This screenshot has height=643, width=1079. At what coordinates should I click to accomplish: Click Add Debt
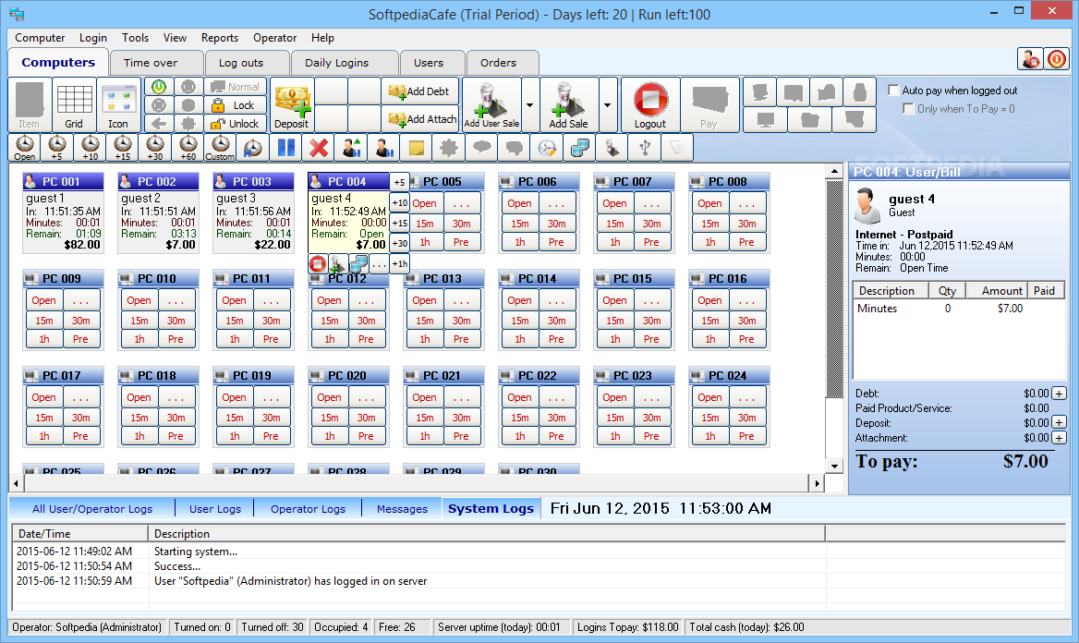tap(419, 91)
